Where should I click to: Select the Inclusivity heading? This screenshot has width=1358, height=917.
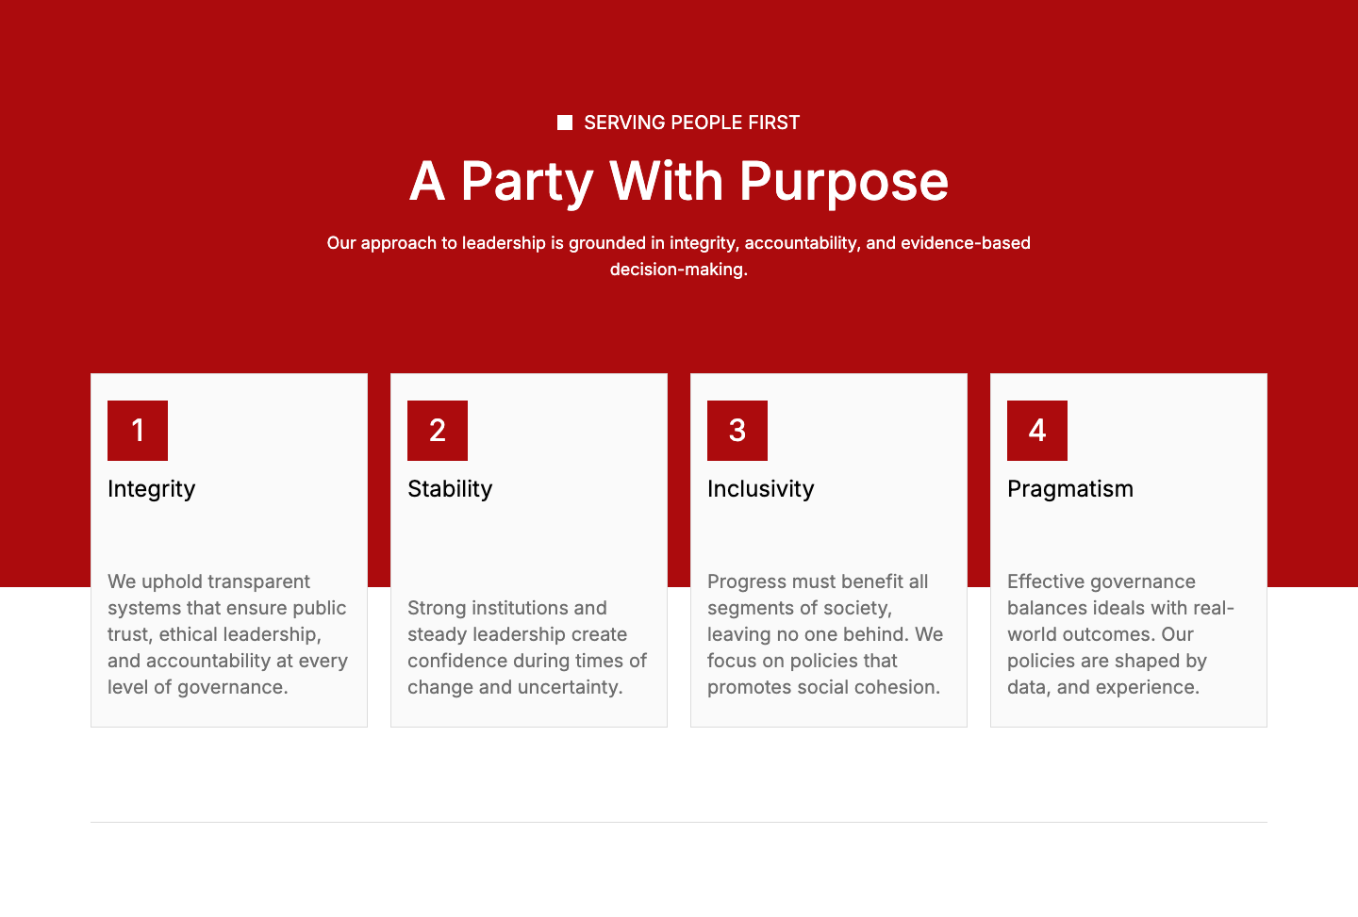tap(760, 489)
